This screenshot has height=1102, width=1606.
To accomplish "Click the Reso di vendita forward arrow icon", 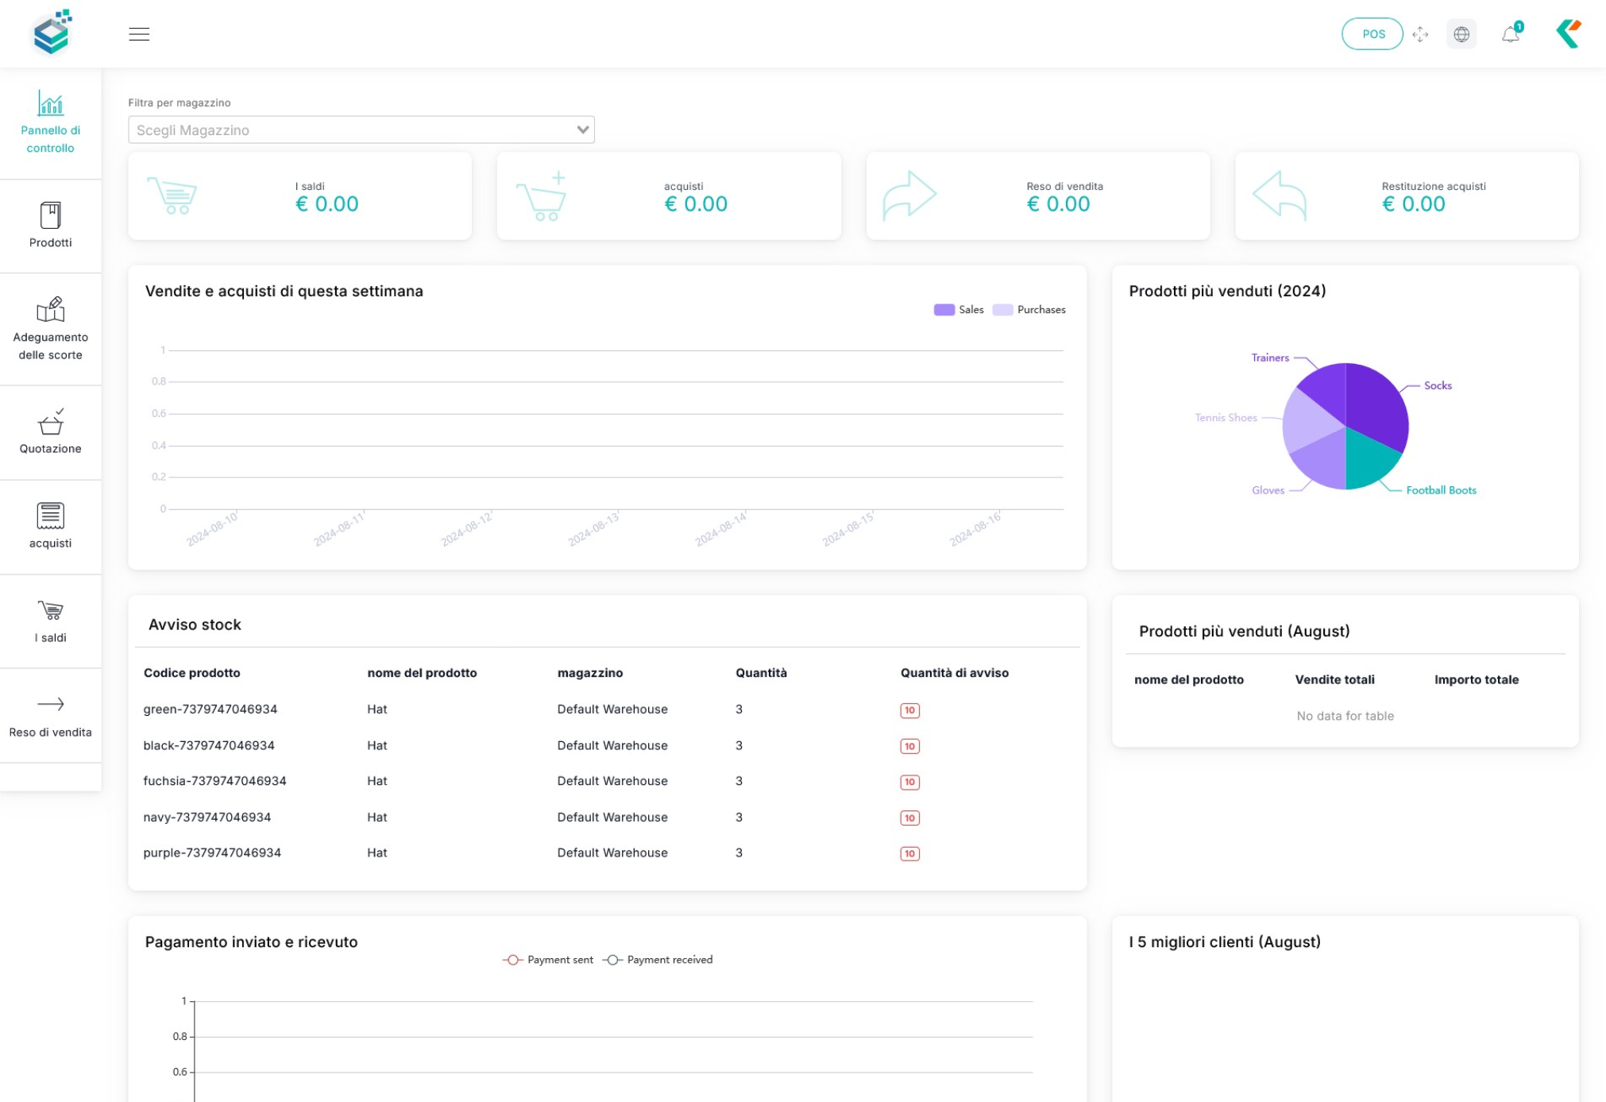I will coord(910,195).
